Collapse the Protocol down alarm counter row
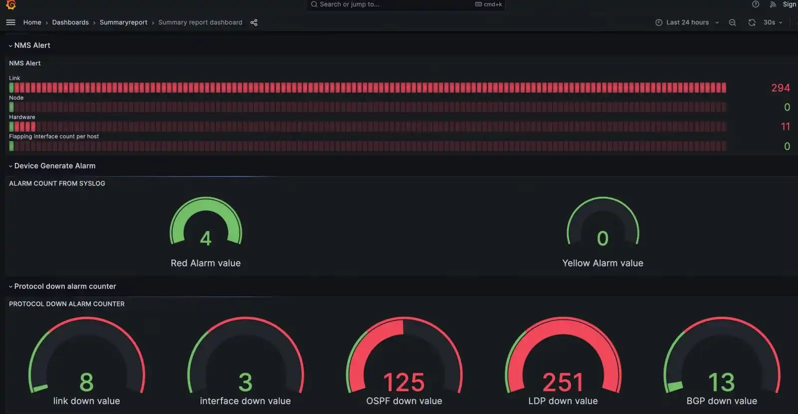This screenshot has height=414, width=798. [x=62, y=286]
